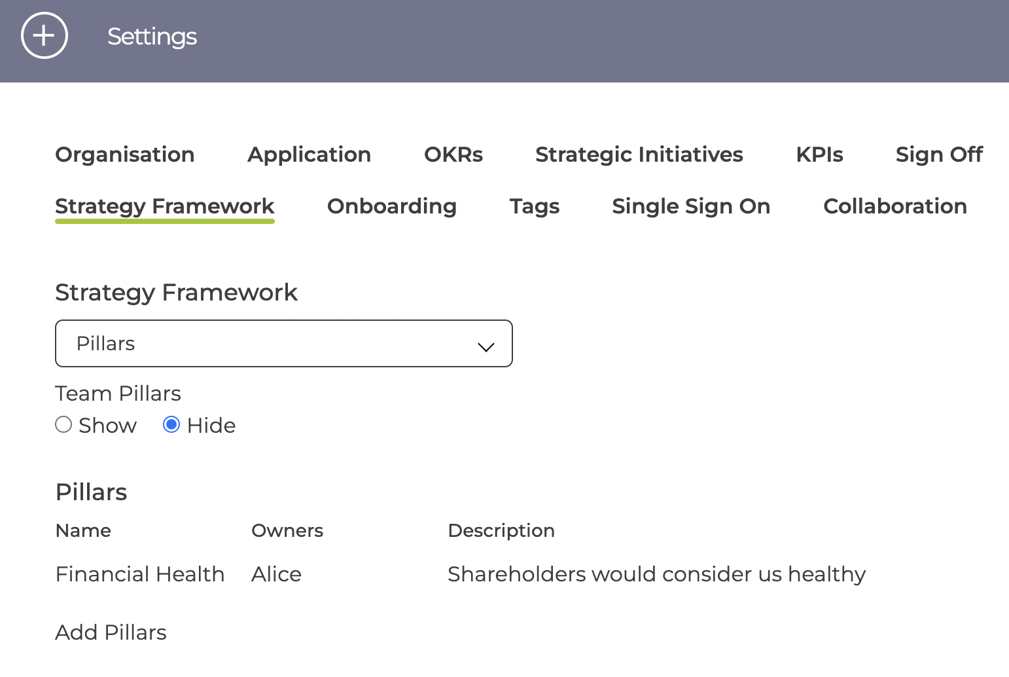Click the Name column header
The width and height of the screenshot is (1009, 677).
tap(84, 530)
